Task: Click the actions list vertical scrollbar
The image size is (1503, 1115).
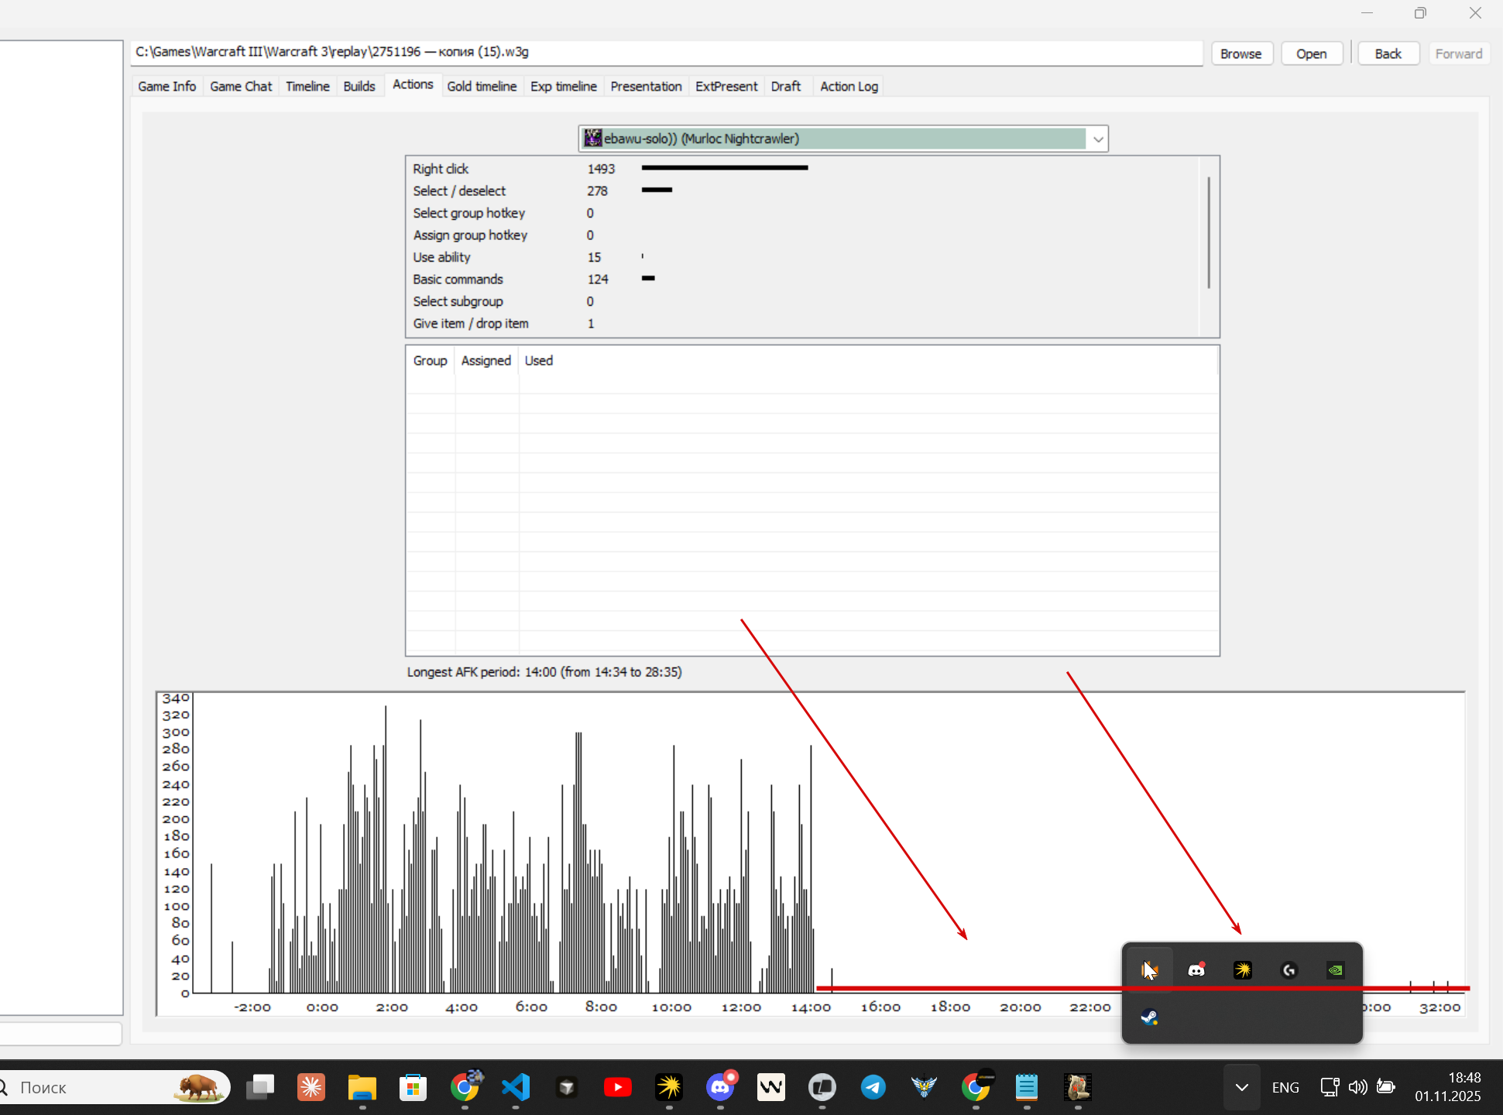Action: tap(1208, 232)
